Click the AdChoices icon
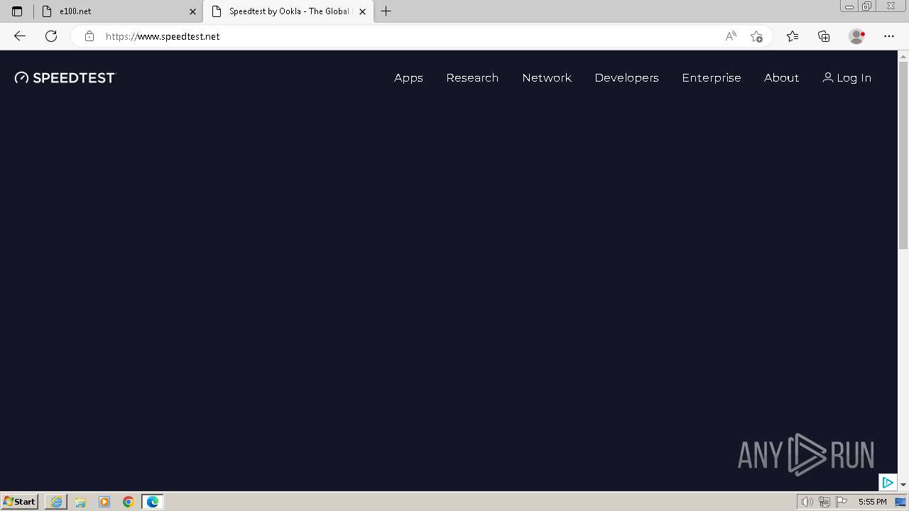 [888, 483]
